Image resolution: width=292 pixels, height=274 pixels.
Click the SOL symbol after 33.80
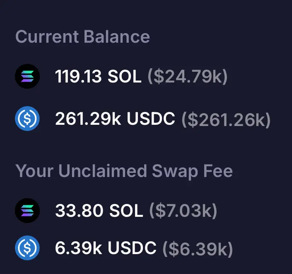tap(125, 211)
